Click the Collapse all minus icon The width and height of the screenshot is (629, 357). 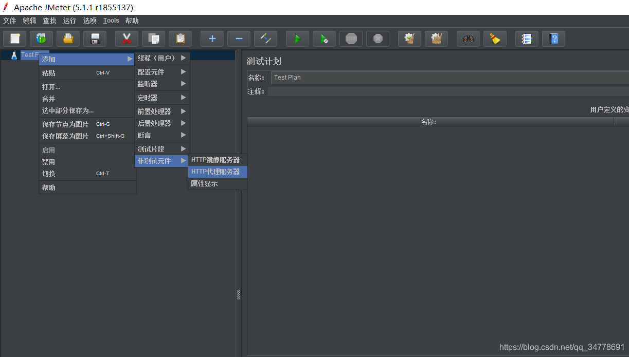239,39
